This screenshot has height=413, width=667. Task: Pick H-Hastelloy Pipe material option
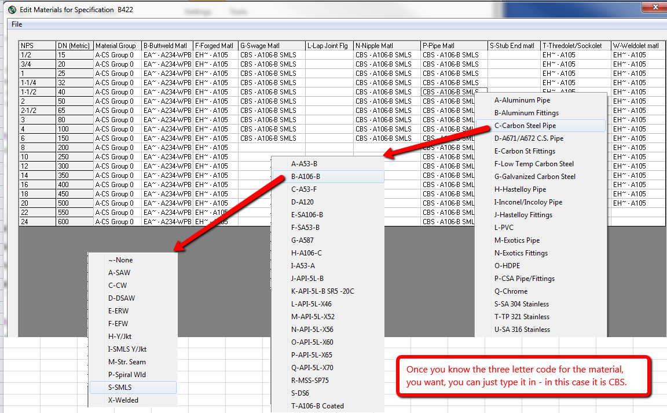518,189
